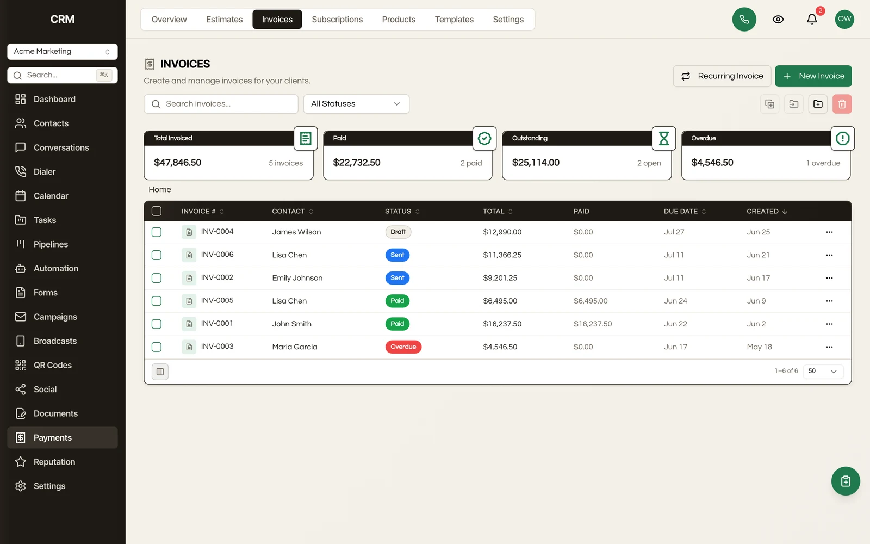Click the Search invoices field
Screen dimensions: 870x544
click(221, 104)
